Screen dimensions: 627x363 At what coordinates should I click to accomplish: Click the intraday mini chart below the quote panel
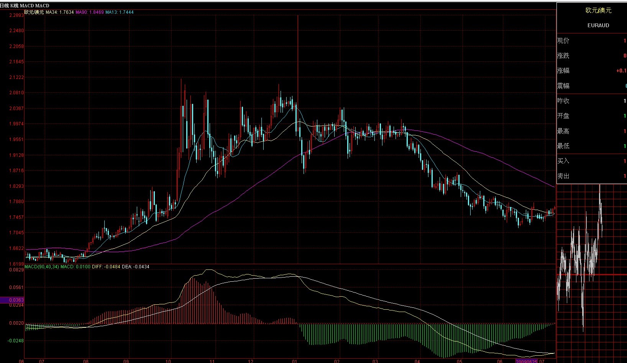[592, 273]
